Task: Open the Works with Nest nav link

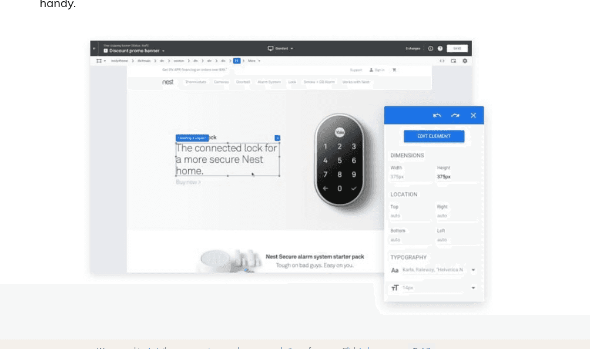Action: (356, 82)
